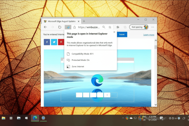Open the notification action center icon
189x126 pixels.
161,118
